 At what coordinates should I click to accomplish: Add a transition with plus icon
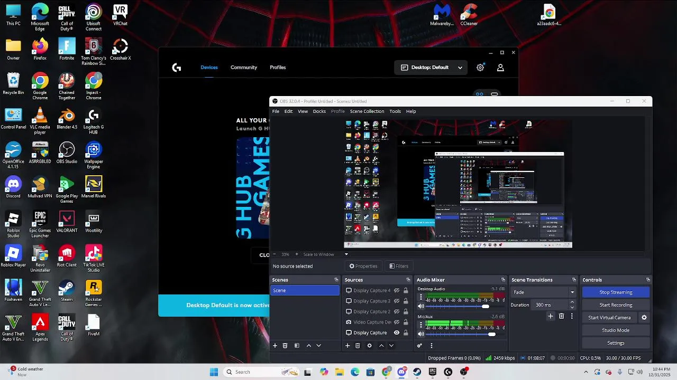(551, 316)
